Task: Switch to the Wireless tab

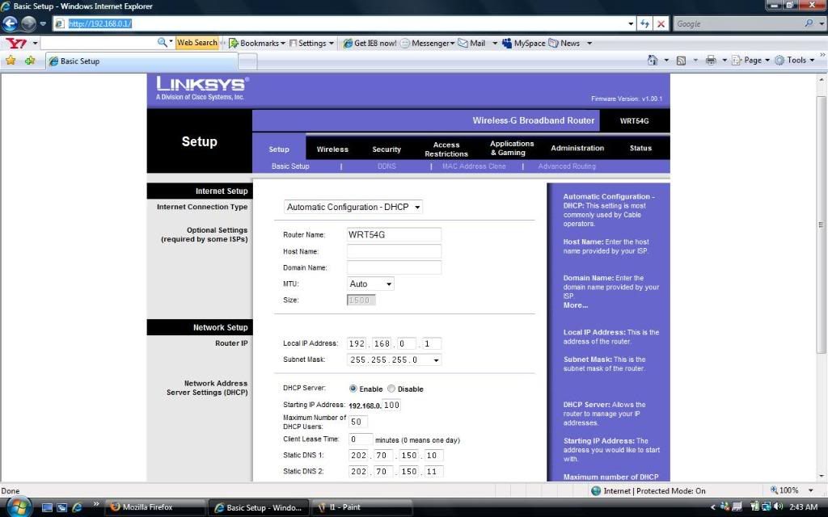Action: [x=332, y=149]
